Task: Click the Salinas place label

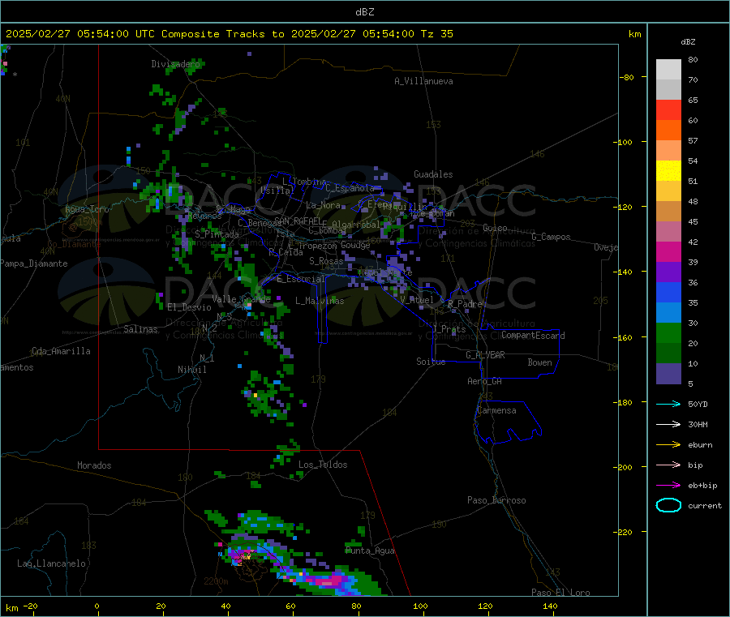Action: [140, 329]
